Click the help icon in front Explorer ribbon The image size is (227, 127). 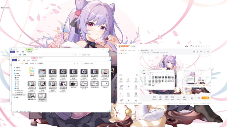[110, 60]
